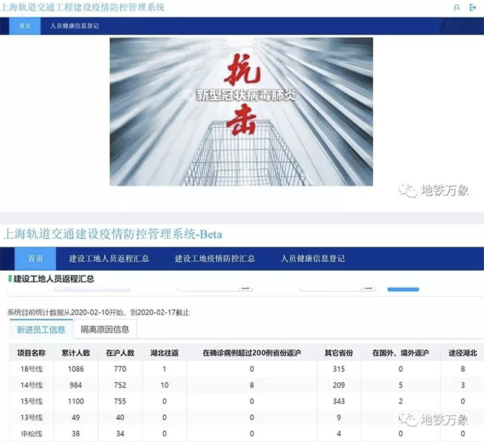Select the 14号线 project name cell
Screen dimensions: 484x442
[31, 385]
